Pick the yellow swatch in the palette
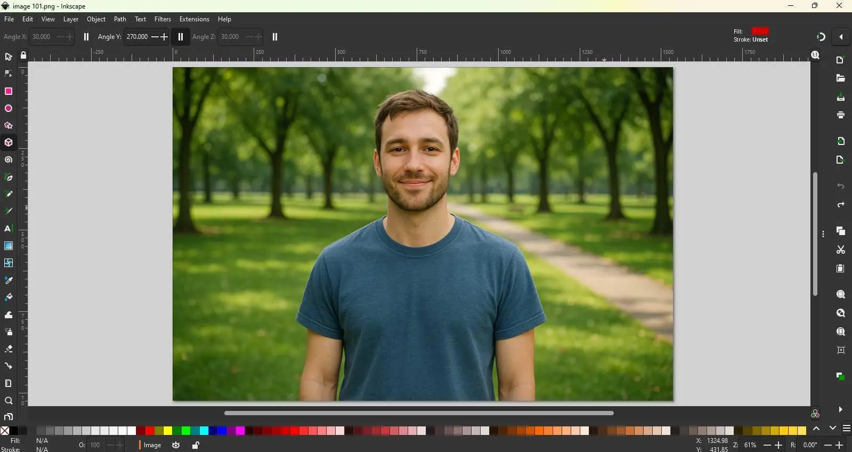Screen dimensions: 852x452 pos(168,431)
